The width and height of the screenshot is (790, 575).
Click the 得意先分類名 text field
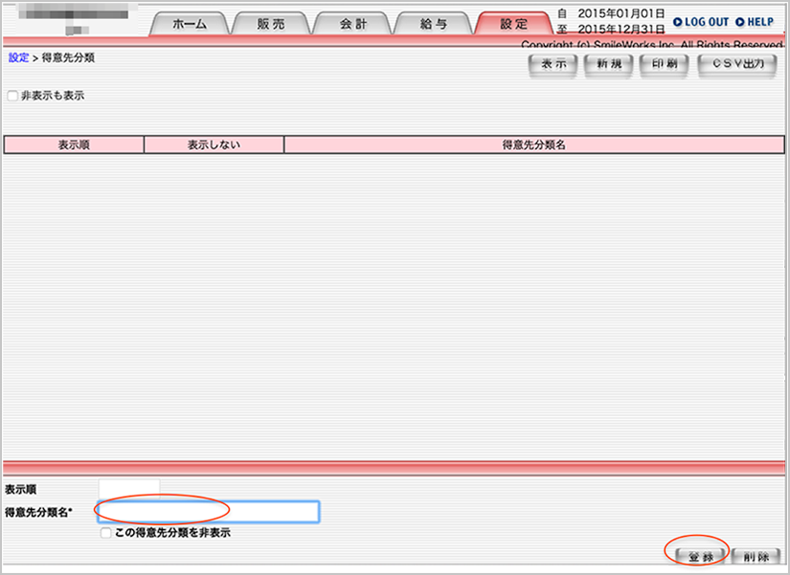coord(209,512)
